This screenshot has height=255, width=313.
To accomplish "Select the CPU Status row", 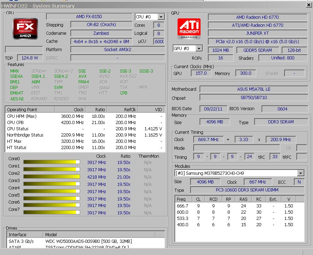I will [x=85, y=129].
